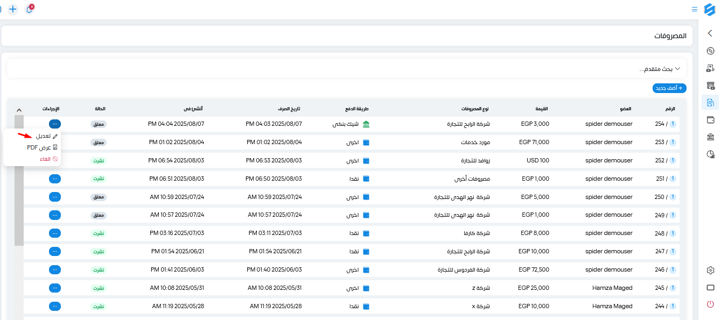This screenshot has width=721, height=320.
Task: Click the الرقم column header
Action: pyautogui.click(x=670, y=109)
